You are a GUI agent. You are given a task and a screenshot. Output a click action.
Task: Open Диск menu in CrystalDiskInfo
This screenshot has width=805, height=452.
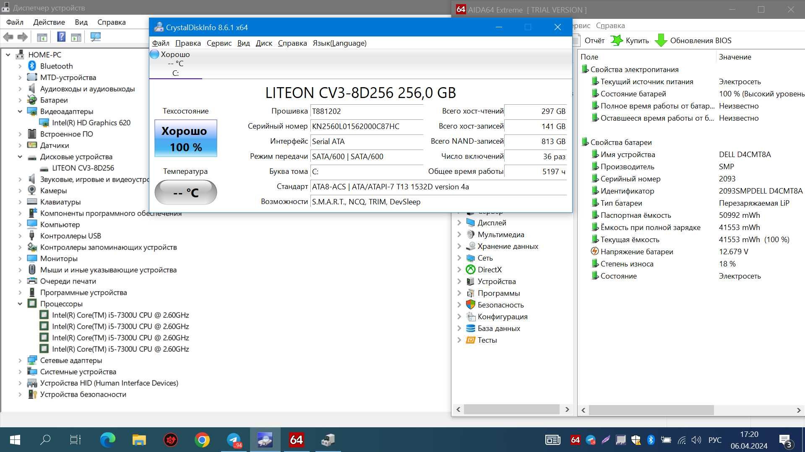point(264,43)
